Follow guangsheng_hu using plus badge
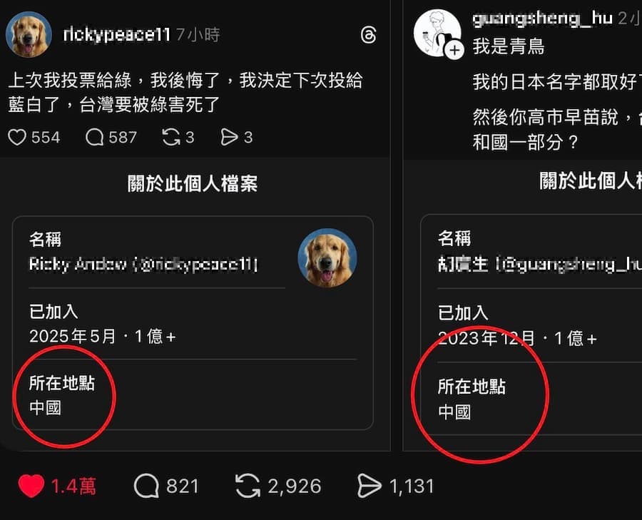642x520 pixels. point(455,51)
